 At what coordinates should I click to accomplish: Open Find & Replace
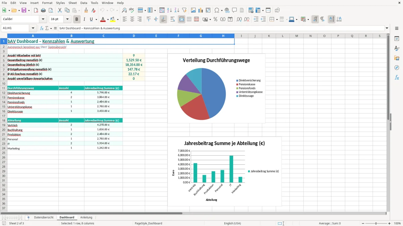click(124, 10)
